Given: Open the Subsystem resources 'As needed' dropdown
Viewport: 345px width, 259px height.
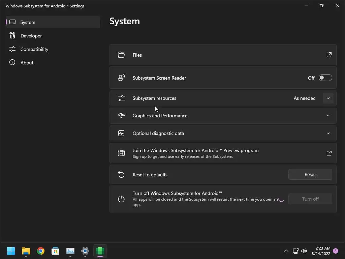Looking at the screenshot, I should [x=328, y=98].
